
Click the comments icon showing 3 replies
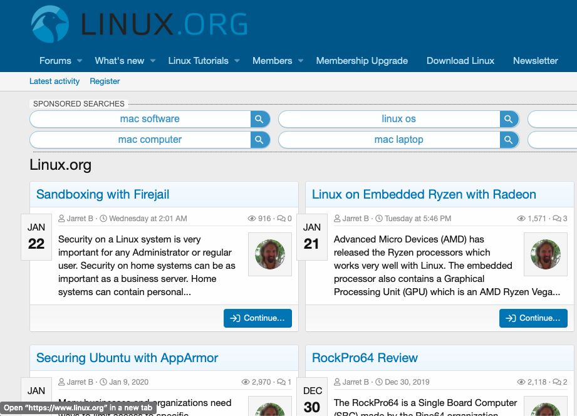pyautogui.click(x=557, y=219)
